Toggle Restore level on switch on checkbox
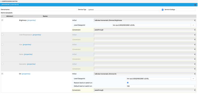The height and width of the screenshot is (96, 198). click(x=128, y=83)
